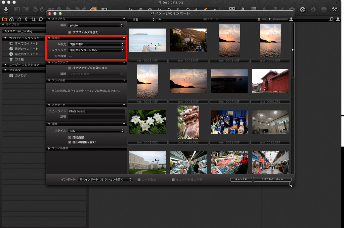
Task: Click the magnifier Details tool tab
Action: coord(41,19)
